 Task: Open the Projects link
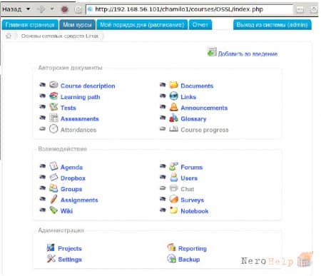coord(70,249)
